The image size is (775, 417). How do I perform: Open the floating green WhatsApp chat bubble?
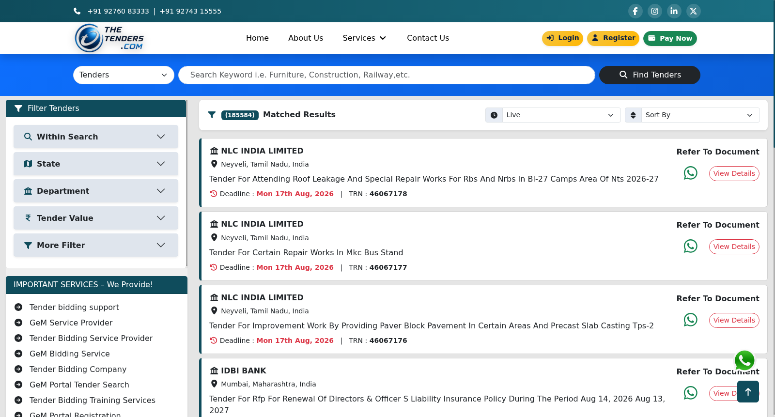(x=744, y=360)
